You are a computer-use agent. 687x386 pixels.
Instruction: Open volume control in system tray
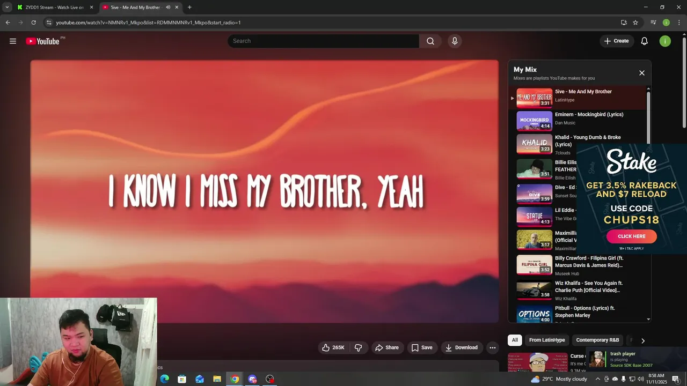[x=641, y=379]
